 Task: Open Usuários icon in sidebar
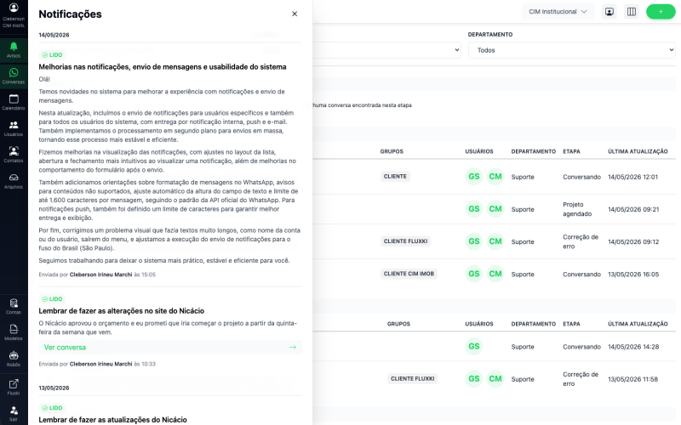(x=14, y=128)
